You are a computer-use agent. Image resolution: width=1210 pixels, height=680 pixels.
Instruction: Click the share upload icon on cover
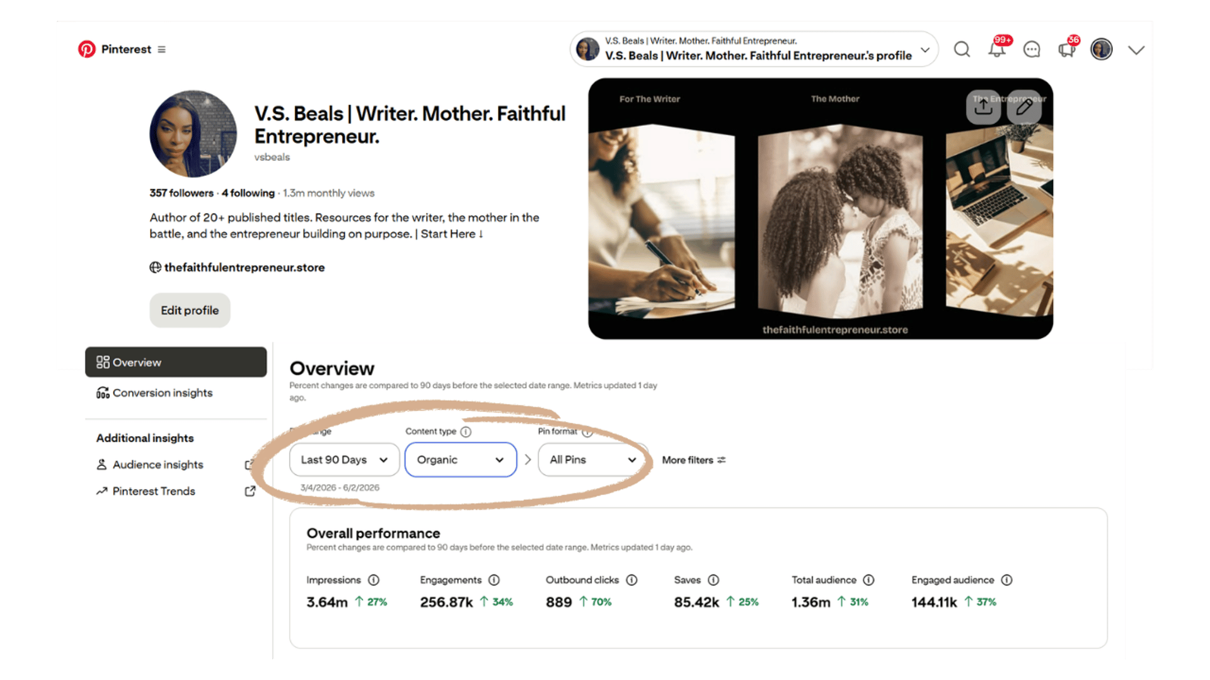click(x=983, y=107)
